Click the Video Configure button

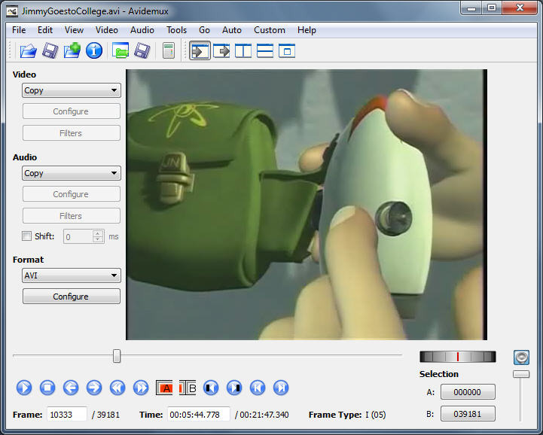(x=72, y=111)
